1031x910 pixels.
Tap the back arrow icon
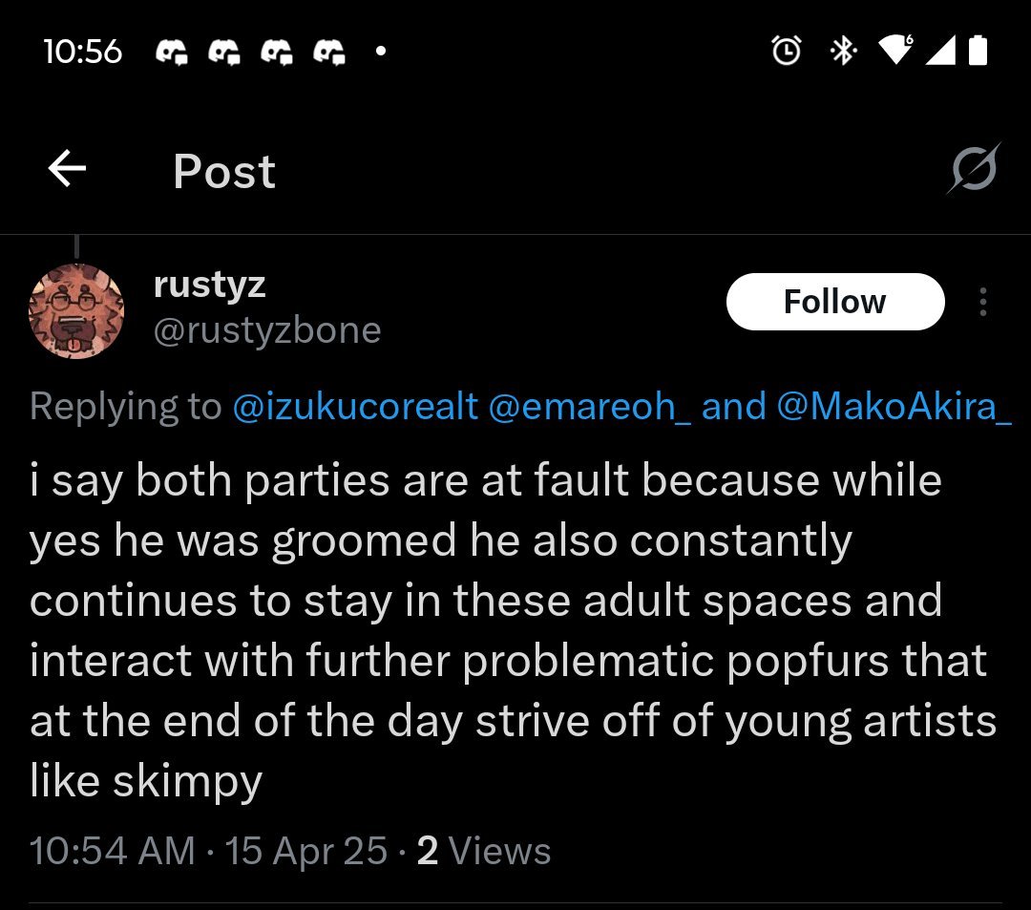(67, 171)
